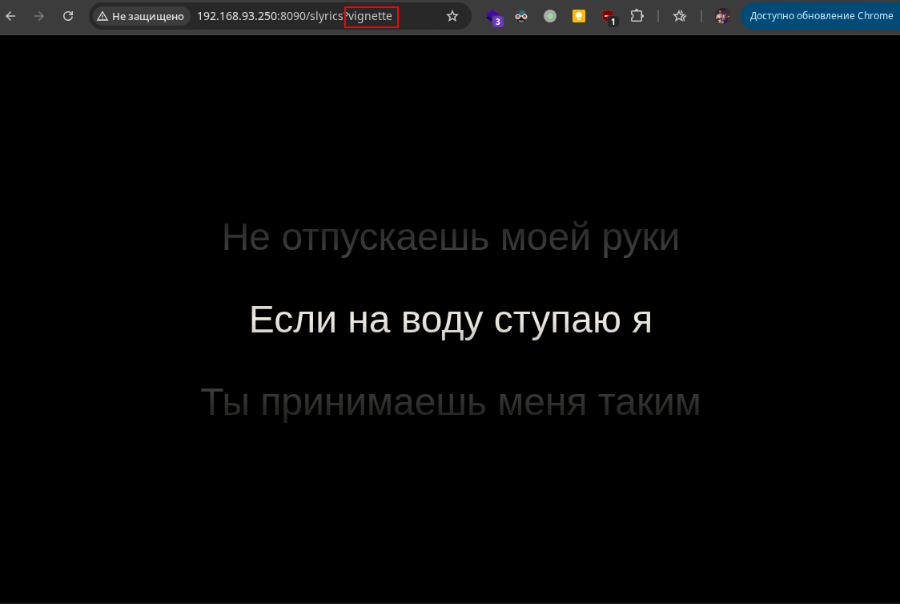Open the Extensions puzzle-piece menu
This screenshot has width=900, height=604.
pos(637,16)
